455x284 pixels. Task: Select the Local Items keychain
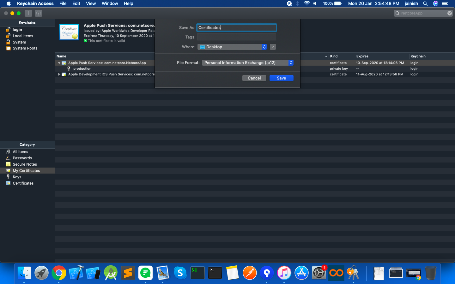(27, 36)
